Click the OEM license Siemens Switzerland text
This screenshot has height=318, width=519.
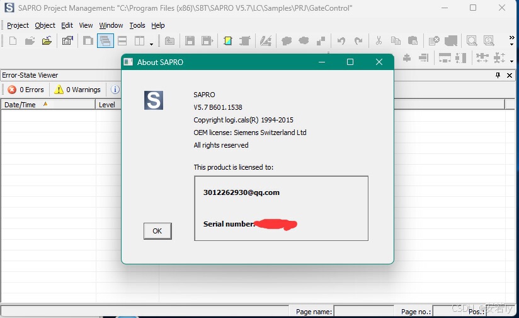250,132
